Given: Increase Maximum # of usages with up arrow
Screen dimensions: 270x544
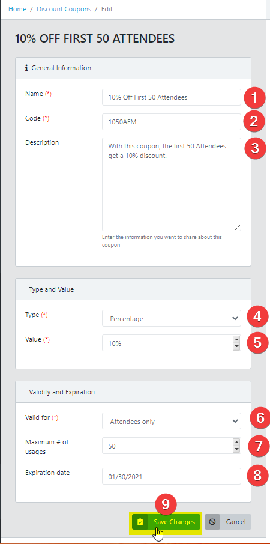Looking at the screenshot, I should (237, 442).
